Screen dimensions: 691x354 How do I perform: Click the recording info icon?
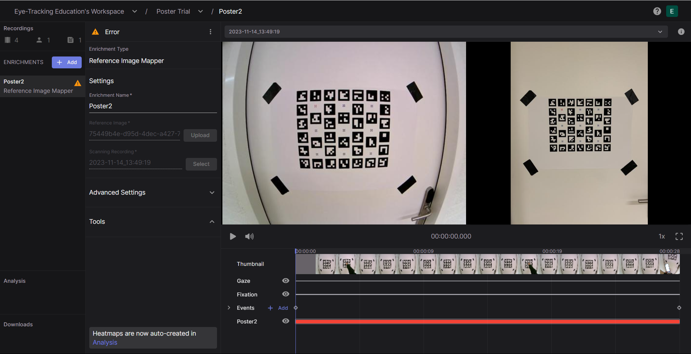click(x=681, y=32)
